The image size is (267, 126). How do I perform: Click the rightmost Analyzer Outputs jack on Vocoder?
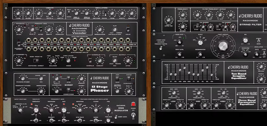coord(128,40)
